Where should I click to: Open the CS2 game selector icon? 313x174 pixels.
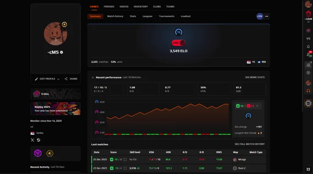click(260, 17)
